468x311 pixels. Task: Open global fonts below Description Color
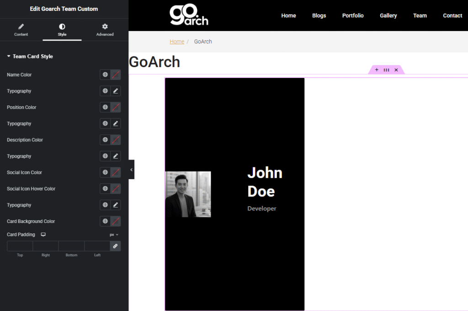(x=105, y=156)
